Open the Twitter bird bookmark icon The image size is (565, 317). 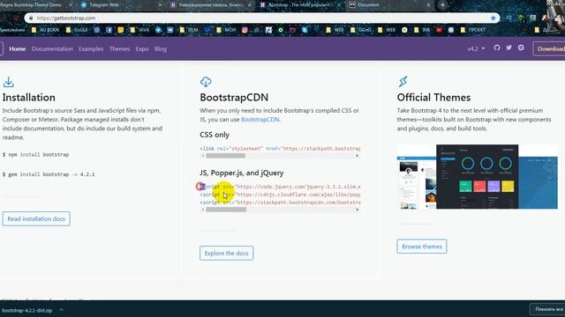pyautogui.click(x=159, y=30)
